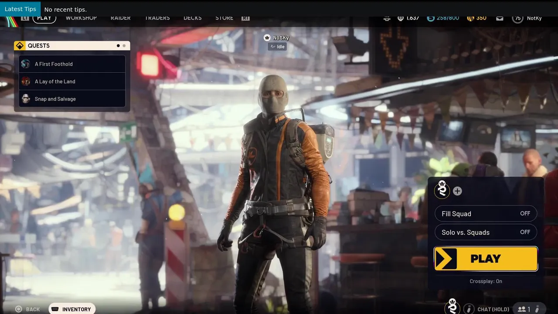The width and height of the screenshot is (558, 314).
Task: Click A First Foothold quest giver portrait
Action: [x=26, y=64]
